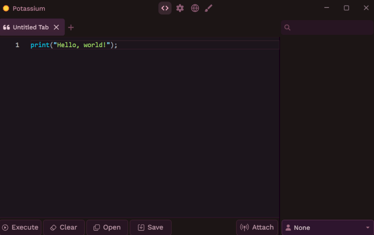Close the Untitled Tab
Viewport: 374px width, 235px height.
tap(56, 28)
